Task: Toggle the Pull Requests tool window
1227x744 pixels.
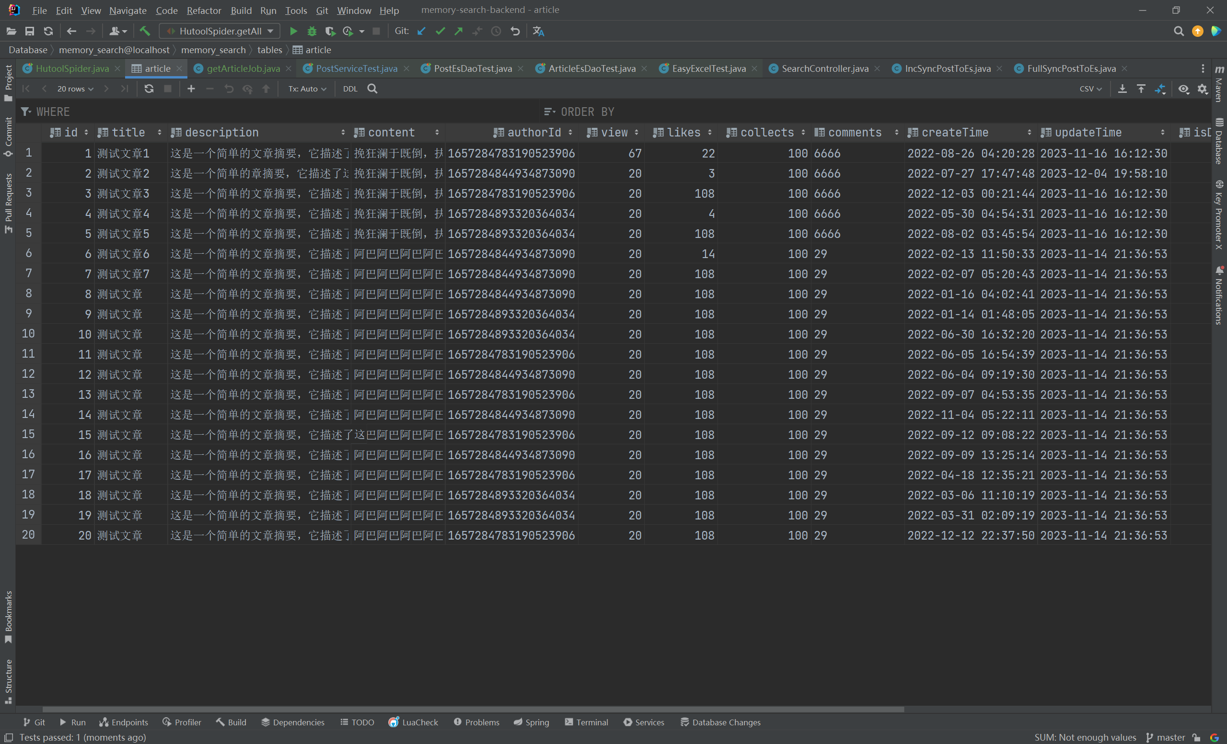Action: click(8, 203)
